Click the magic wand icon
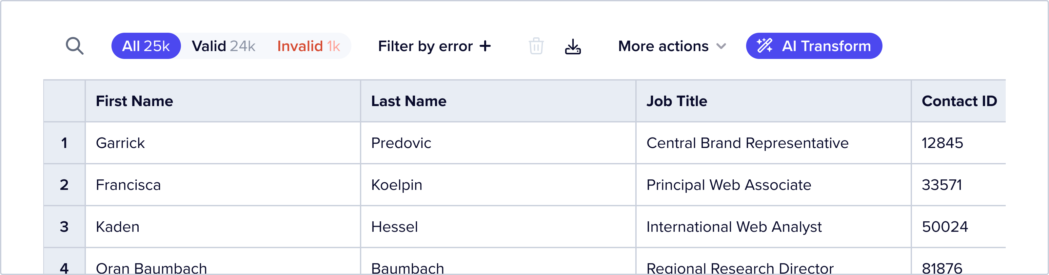The image size is (1049, 275). (x=764, y=46)
